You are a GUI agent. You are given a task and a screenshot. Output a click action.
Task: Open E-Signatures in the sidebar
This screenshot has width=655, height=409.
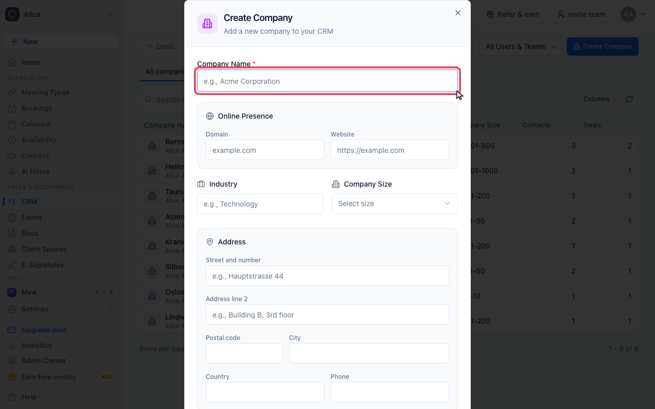point(42,265)
